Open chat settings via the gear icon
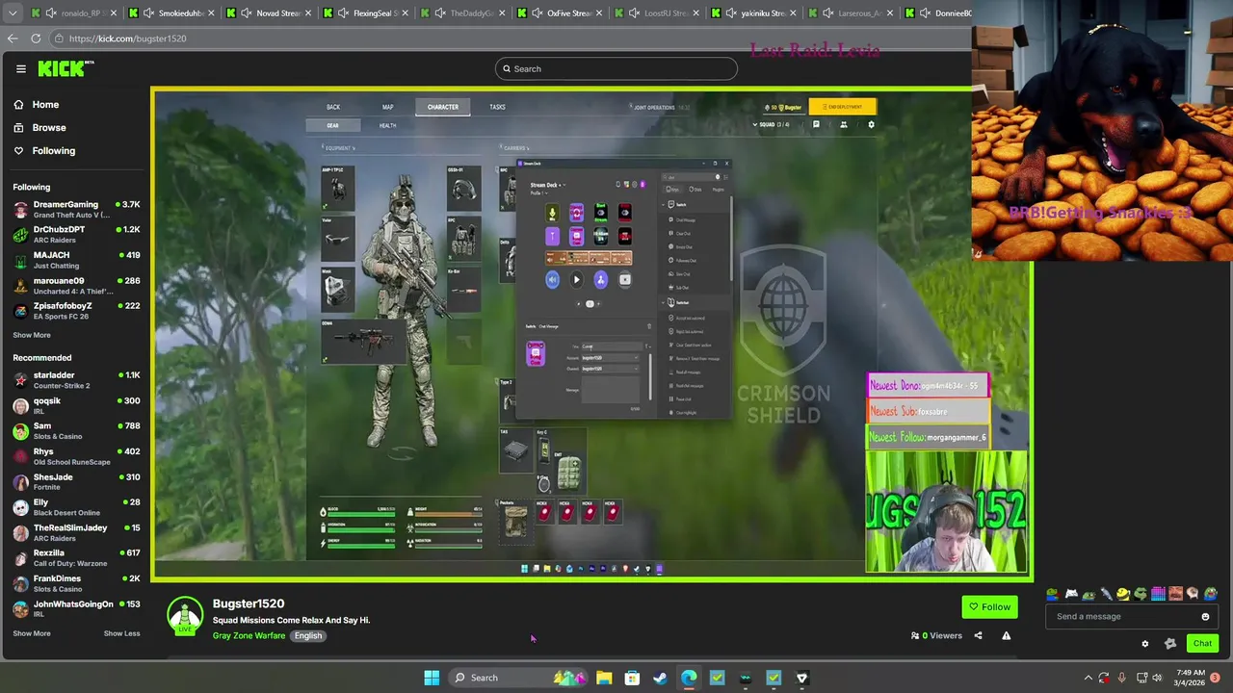The height and width of the screenshot is (693, 1233). (1145, 644)
